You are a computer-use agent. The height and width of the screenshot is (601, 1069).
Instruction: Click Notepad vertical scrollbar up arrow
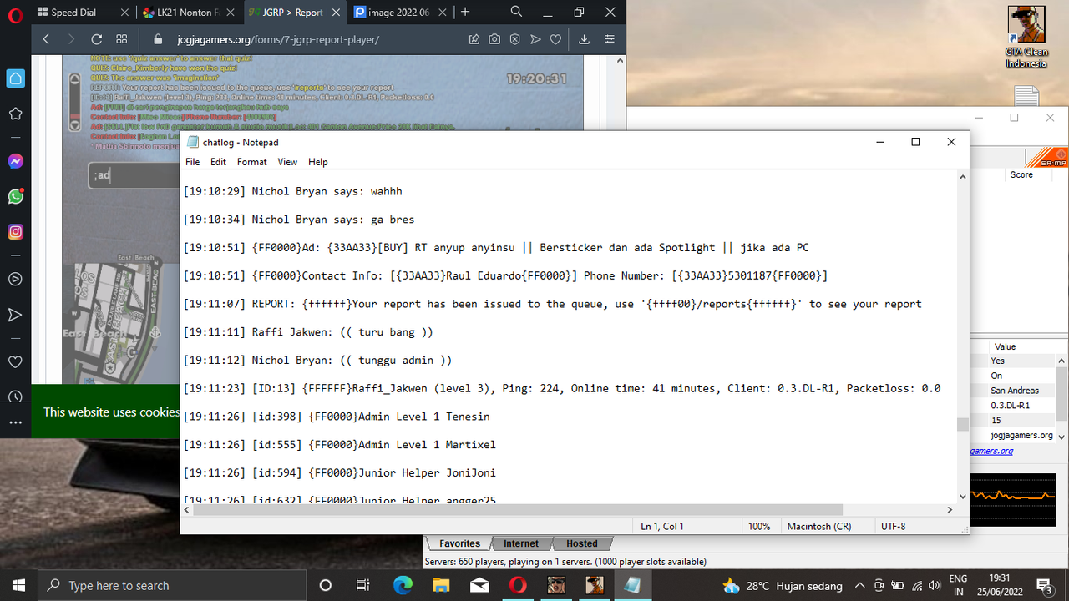(x=962, y=177)
